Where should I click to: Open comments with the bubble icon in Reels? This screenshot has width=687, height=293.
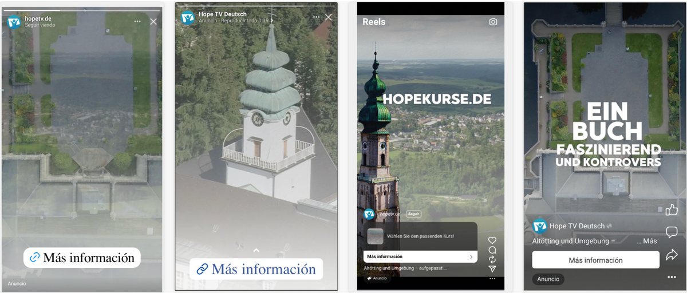pos(492,250)
